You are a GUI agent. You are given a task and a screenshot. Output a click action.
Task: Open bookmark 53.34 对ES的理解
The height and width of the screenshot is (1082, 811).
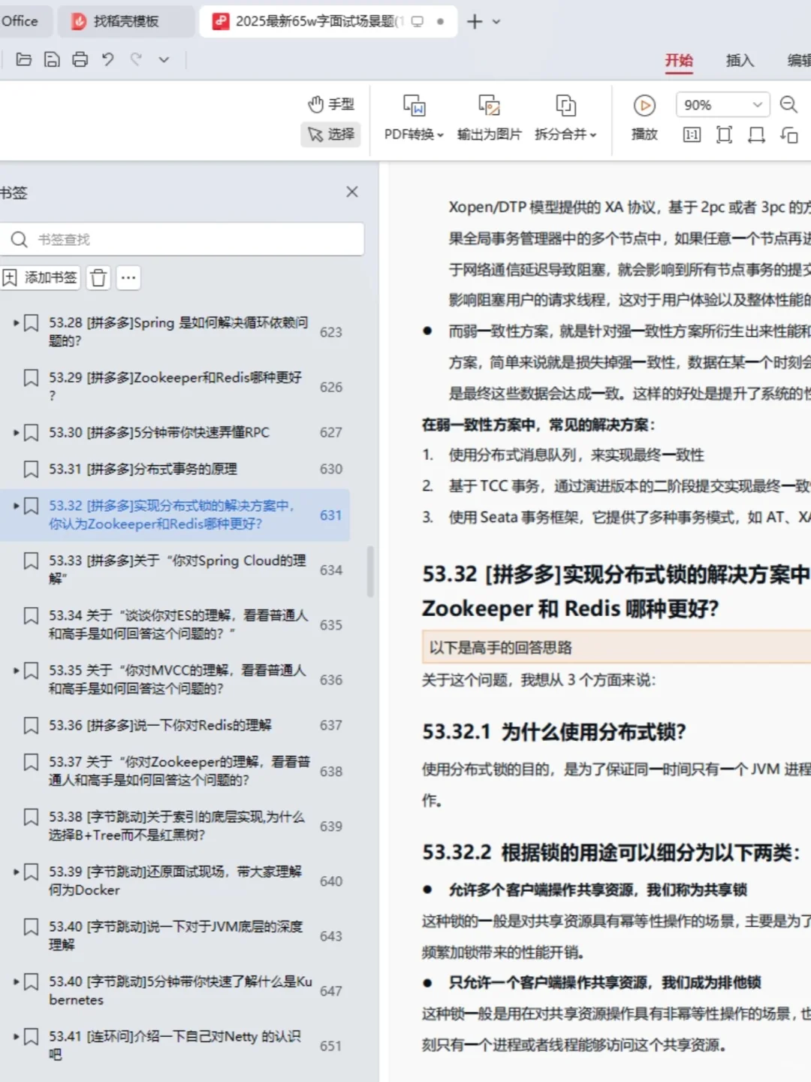(x=178, y=624)
